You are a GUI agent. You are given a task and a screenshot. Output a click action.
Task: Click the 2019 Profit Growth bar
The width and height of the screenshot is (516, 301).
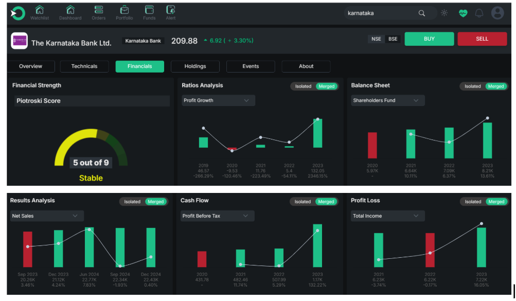point(203,143)
